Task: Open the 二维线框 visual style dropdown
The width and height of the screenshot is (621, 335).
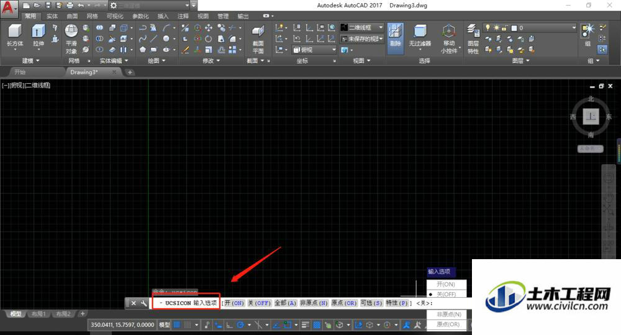Action: tap(362, 27)
